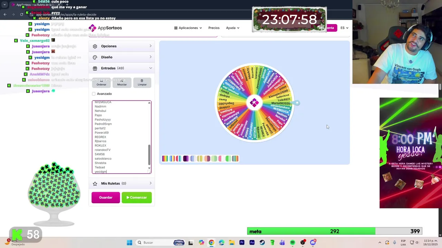Sort entries with Ordenar button

point(102,82)
